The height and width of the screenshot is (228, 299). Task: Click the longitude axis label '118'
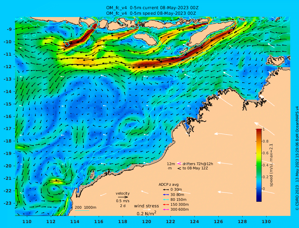pyautogui.click(x=123, y=221)
